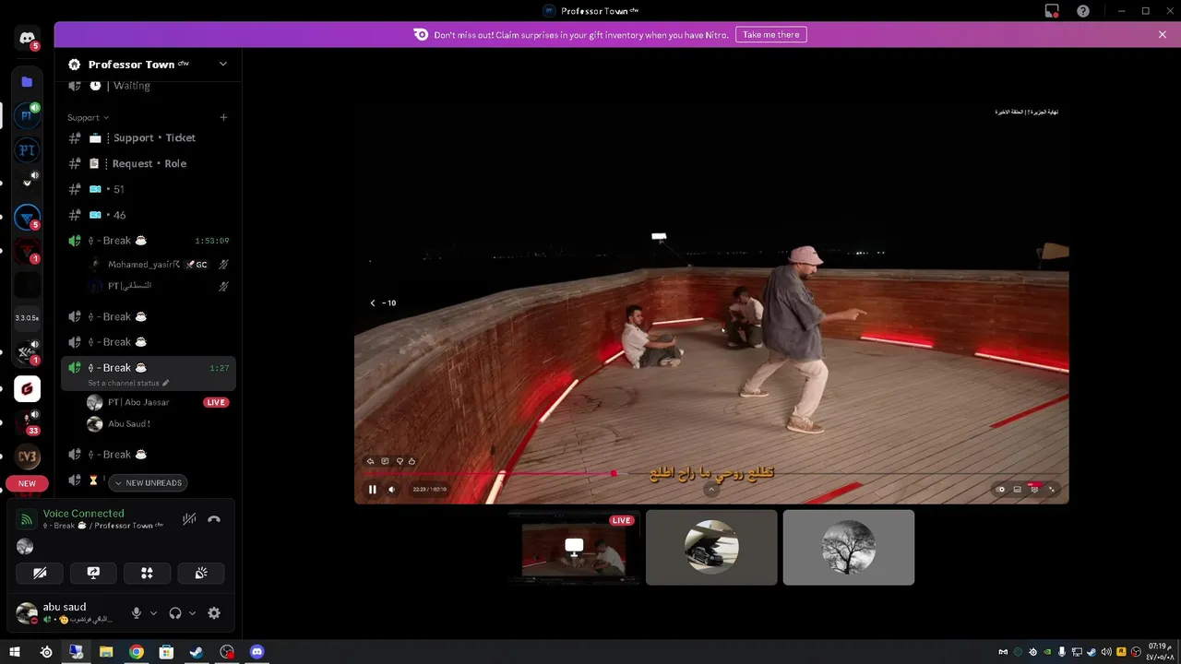Click the rewind 10 seconds arrow
1181x664 pixels.
(x=373, y=302)
